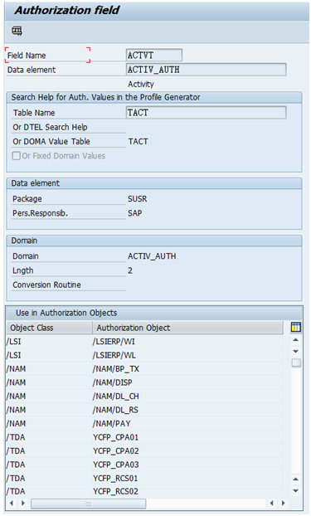Screen dimensions: 311x516
Task: Open table column settings icon
Action: pos(296,327)
